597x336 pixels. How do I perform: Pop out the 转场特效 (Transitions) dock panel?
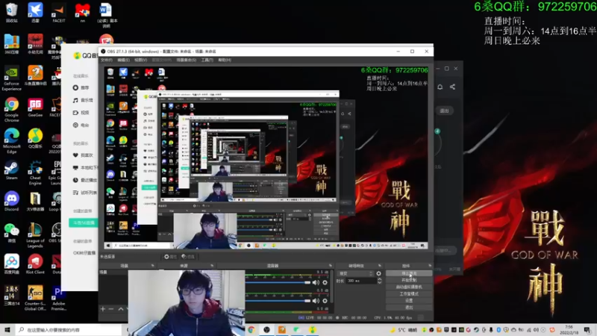click(380, 266)
